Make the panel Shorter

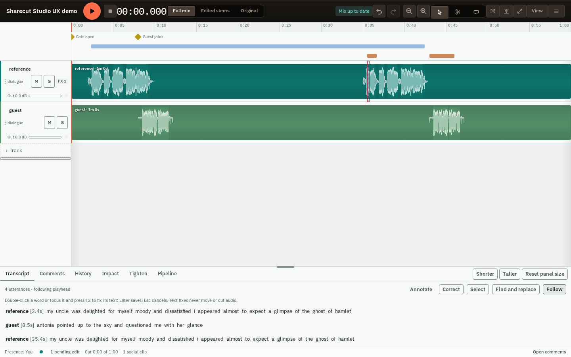click(485, 274)
